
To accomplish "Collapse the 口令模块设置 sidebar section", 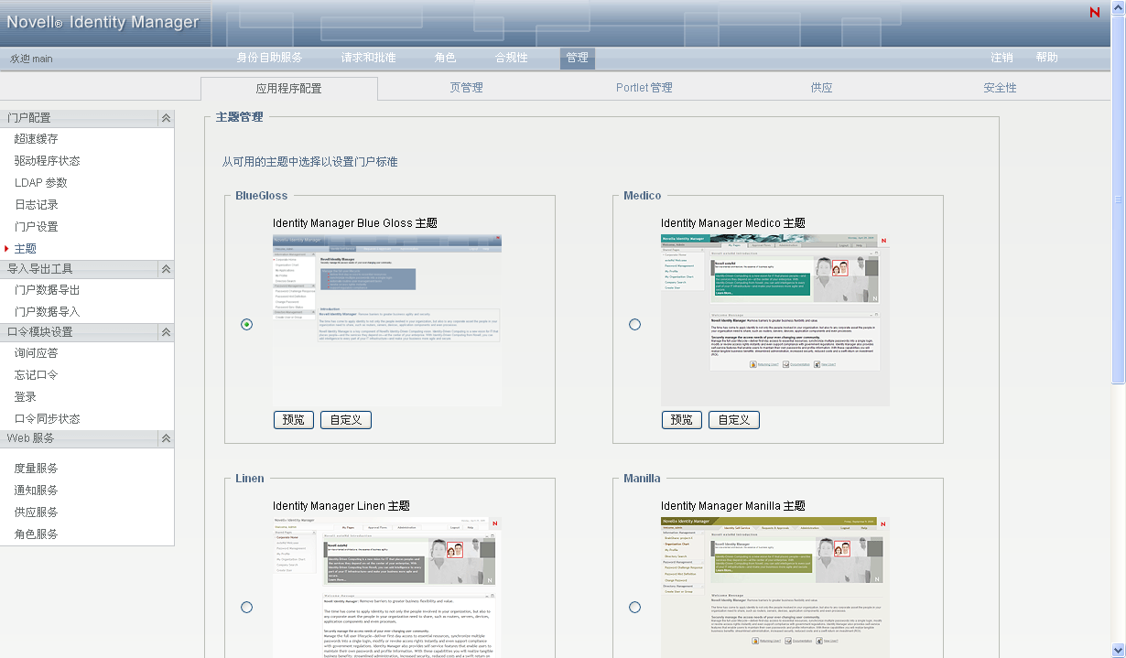I will [166, 332].
